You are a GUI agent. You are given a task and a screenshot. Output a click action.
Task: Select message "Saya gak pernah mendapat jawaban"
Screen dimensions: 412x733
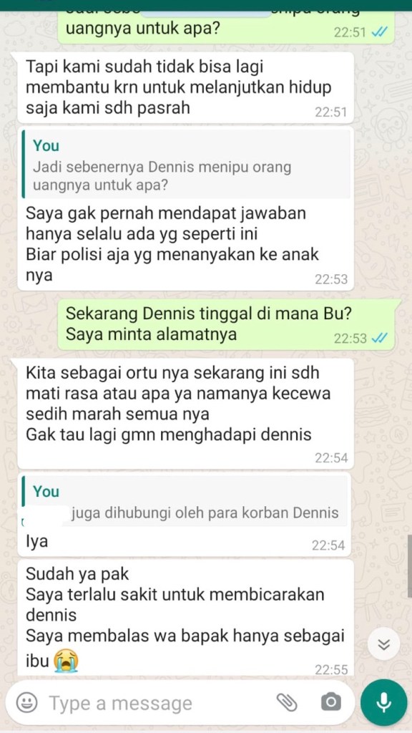click(185, 208)
